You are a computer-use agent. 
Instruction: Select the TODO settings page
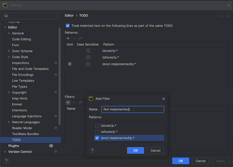coord(31,140)
